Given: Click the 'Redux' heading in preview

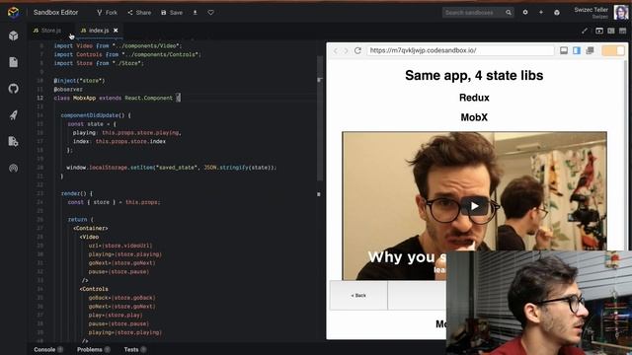Looking at the screenshot, I should point(474,98).
